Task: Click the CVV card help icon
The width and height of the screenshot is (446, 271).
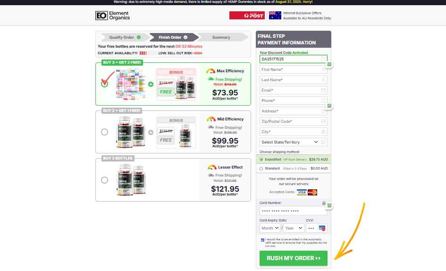Action: pyautogui.click(x=322, y=228)
